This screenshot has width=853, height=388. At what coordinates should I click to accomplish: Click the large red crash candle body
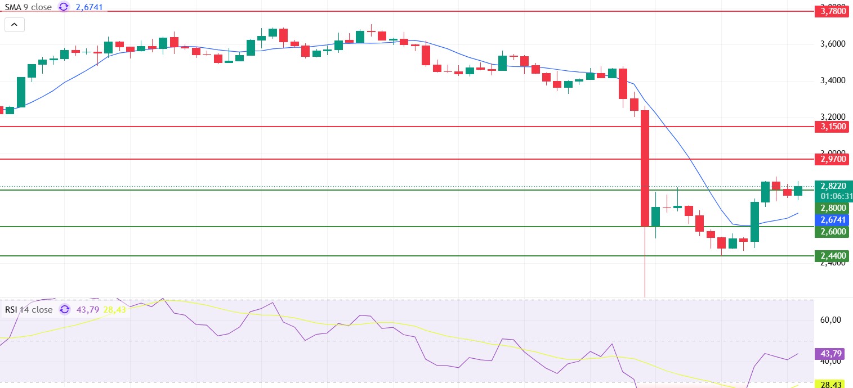645,169
